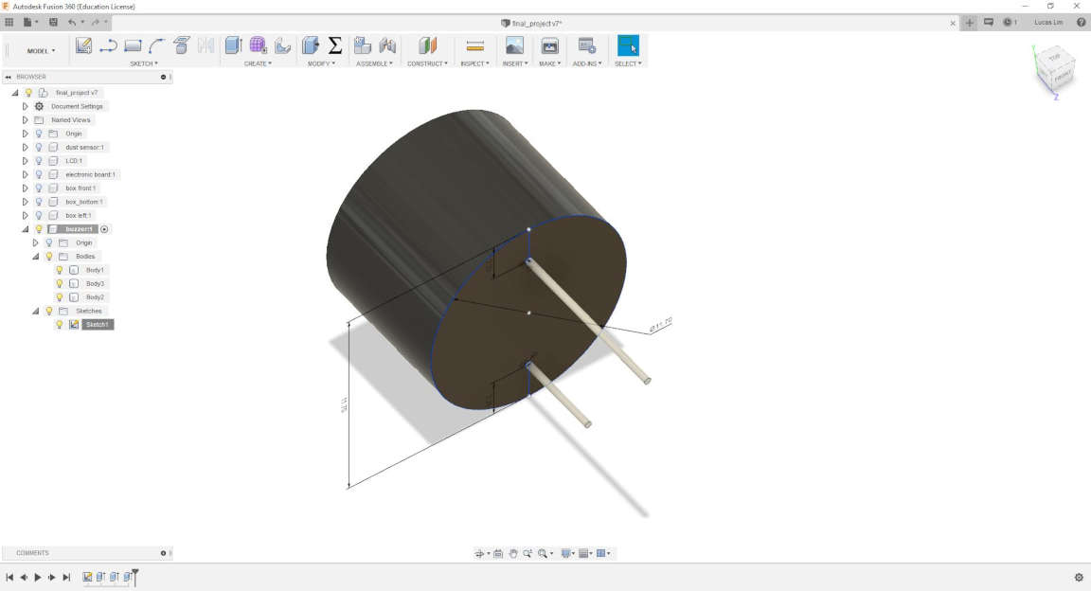Select the first sketch feature in timeline

pyautogui.click(x=87, y=577)
